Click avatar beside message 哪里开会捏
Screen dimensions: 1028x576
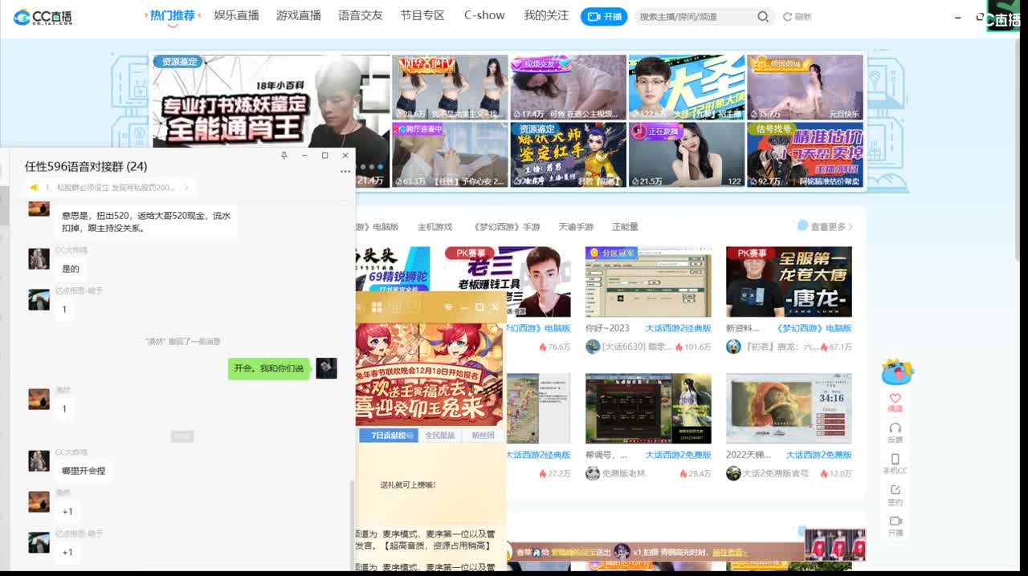(x=39, y=460)
